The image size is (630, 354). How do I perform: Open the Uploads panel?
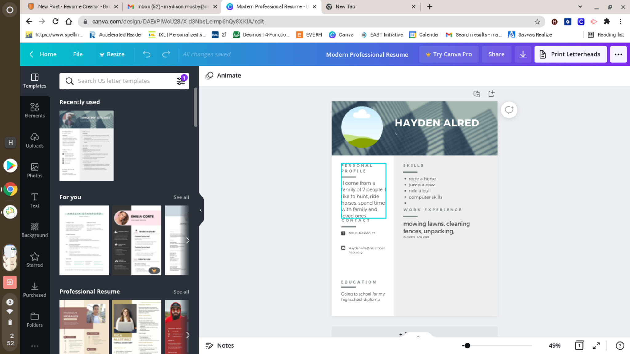pos(34,140)
